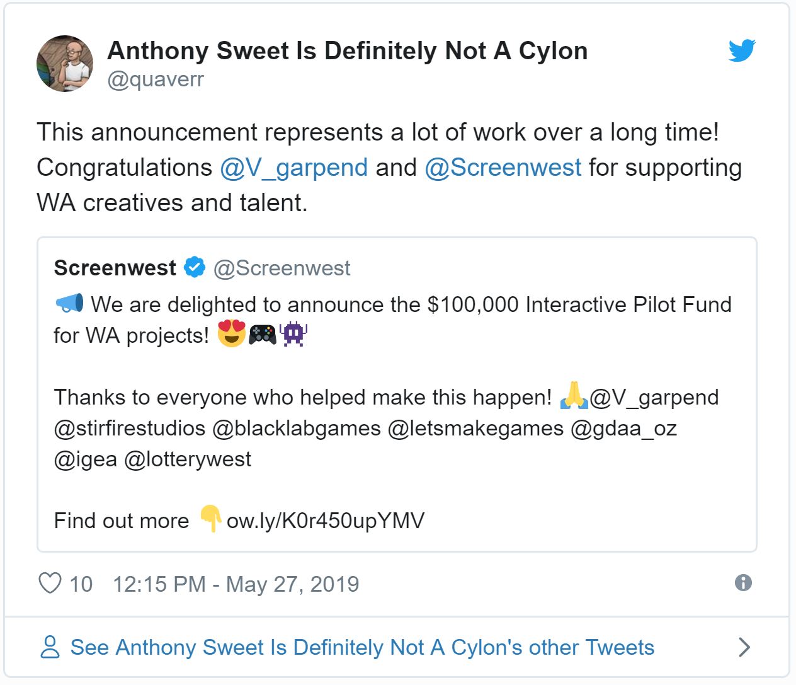Like the tweet with the heart icon
796x685 pixels.
click(50, 584)
